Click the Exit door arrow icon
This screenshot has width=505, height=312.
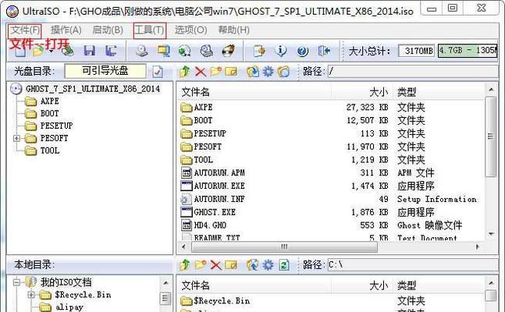click(x=324, y=51)
